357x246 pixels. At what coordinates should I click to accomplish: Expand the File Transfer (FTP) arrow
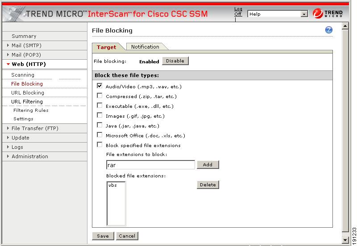pyautogui.click(x=8, y=128)
